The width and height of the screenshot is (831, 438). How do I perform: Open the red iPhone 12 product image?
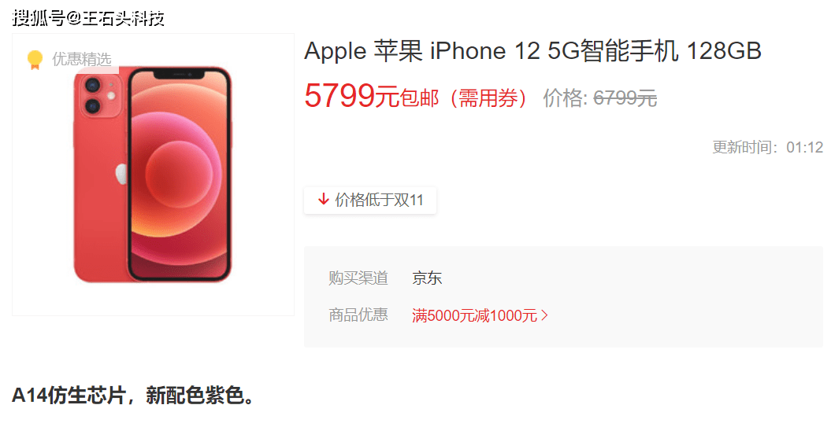(x=153, y=175)
